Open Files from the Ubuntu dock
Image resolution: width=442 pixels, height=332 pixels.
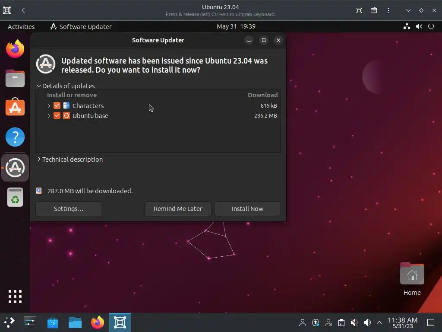pyautogui.click(x=15, y=78)
